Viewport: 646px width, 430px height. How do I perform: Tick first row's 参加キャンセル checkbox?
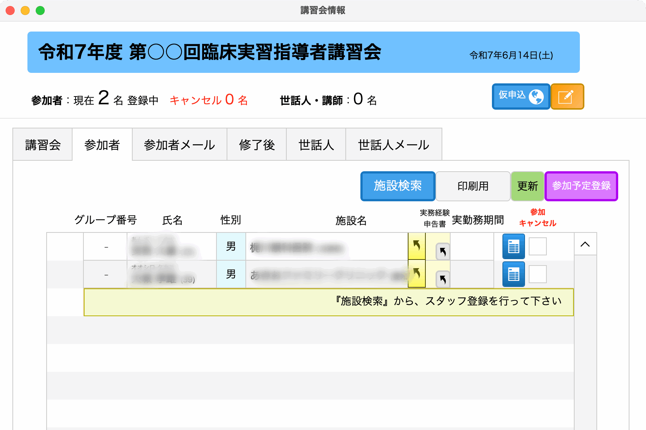coord(537,246)
